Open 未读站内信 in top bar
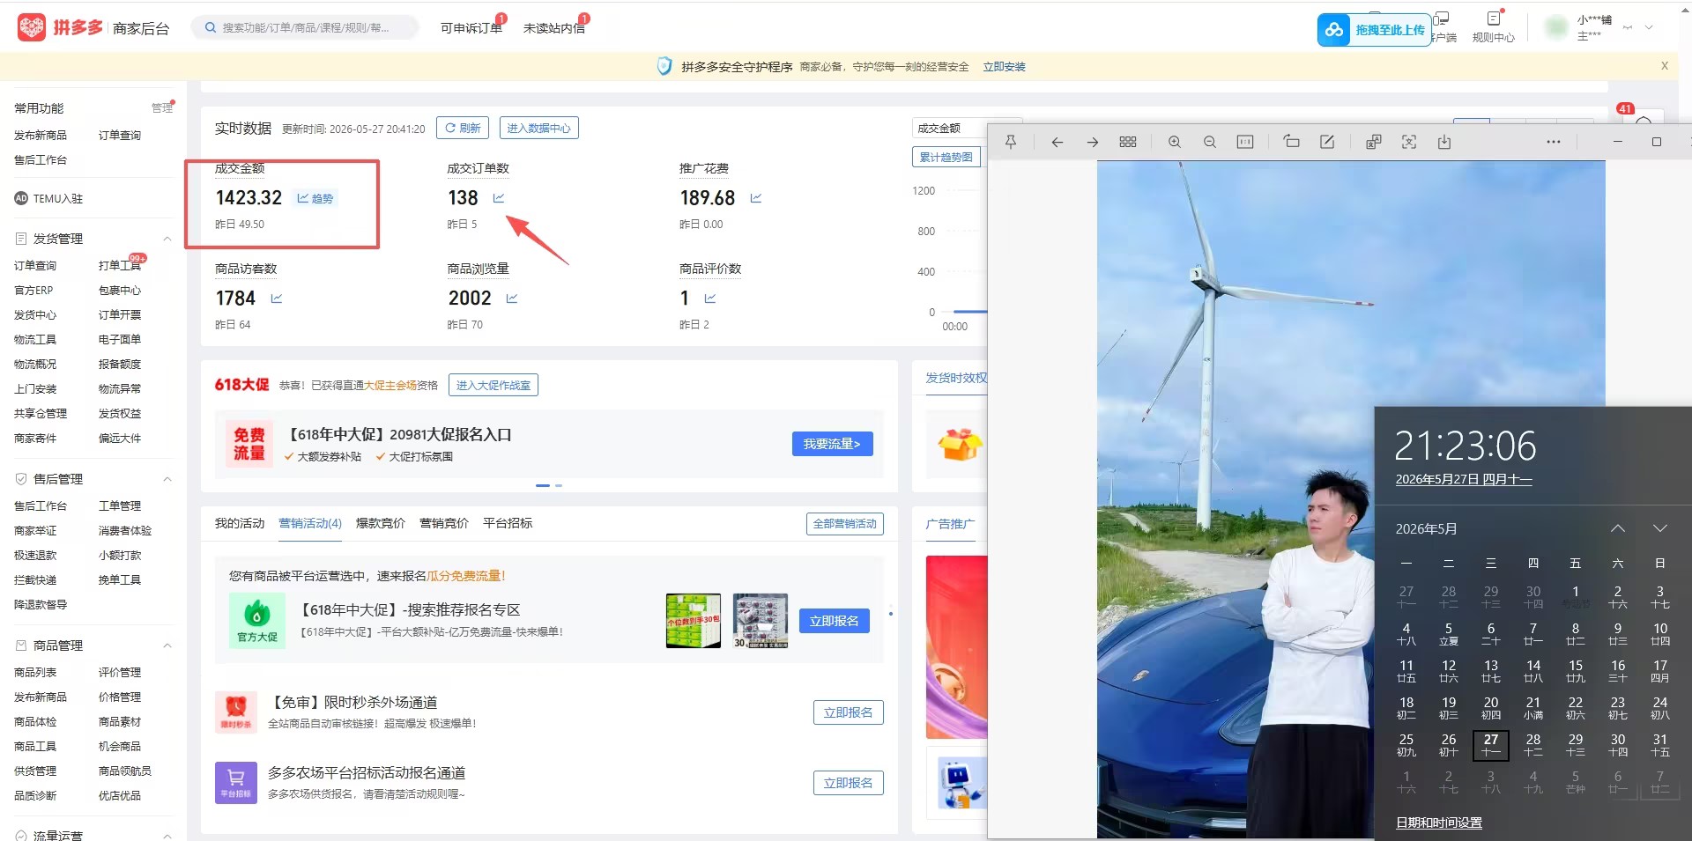Viewport: 1692px width, 841px height. tap(554, 28)
